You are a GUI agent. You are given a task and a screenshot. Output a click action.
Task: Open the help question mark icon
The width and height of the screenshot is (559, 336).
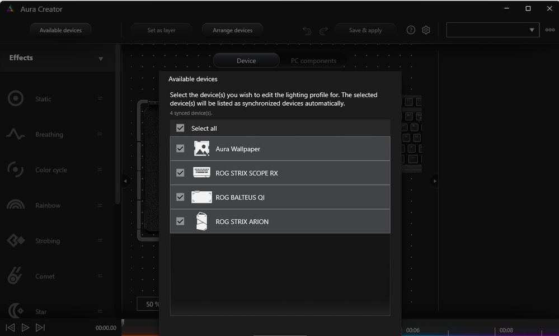pyautogui.click(x=411, y=30)
